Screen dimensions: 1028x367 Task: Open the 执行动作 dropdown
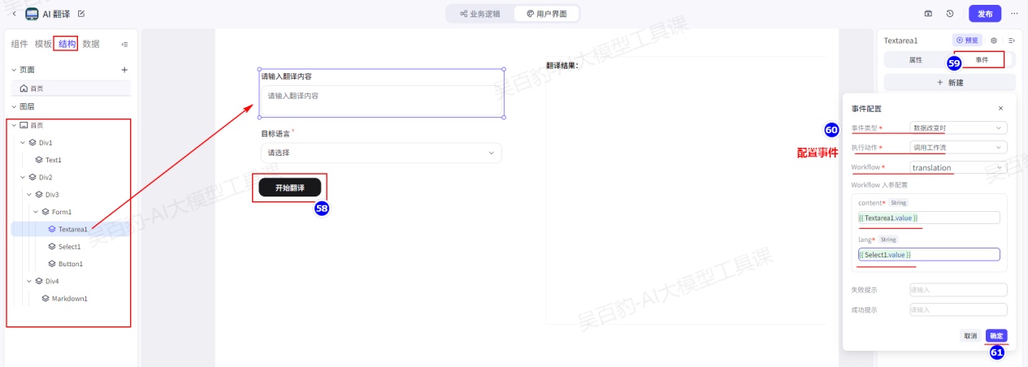tap(958, 148)
